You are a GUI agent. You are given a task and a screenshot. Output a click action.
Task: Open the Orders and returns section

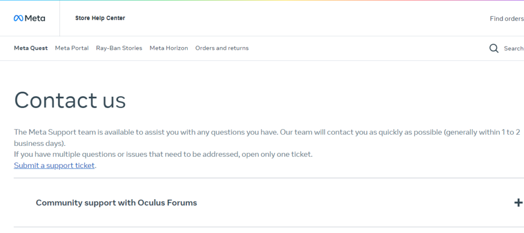[222, 48]
